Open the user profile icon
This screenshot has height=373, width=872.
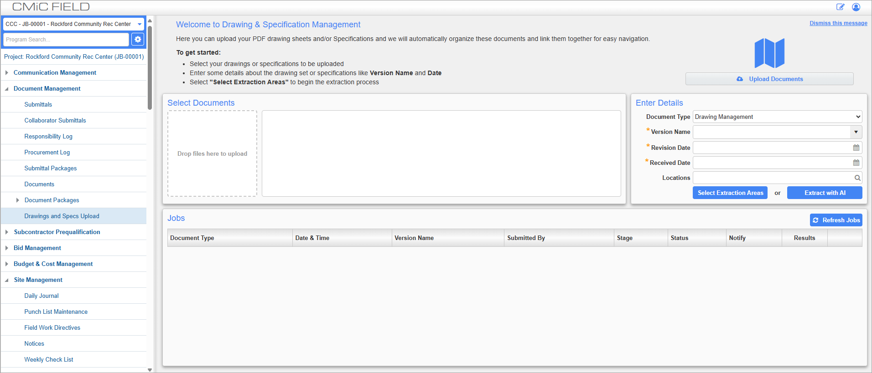(856, 7)
